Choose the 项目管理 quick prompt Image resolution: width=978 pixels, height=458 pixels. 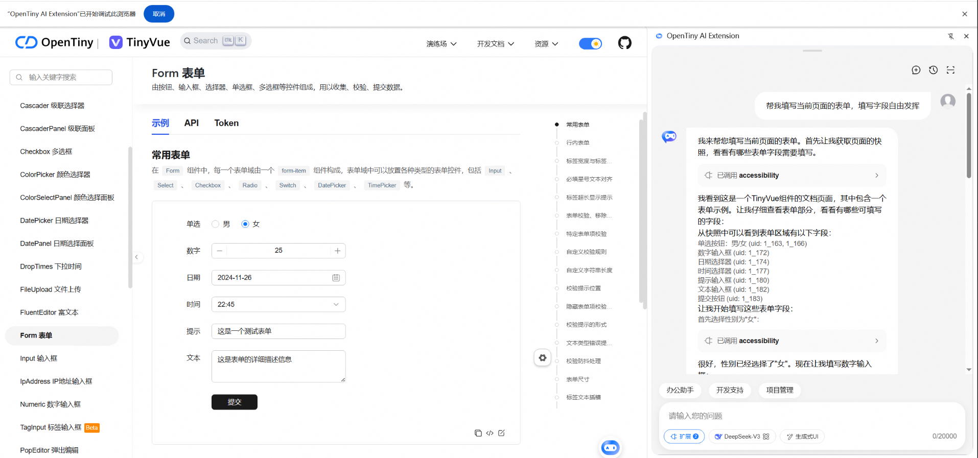pos(780,390)
